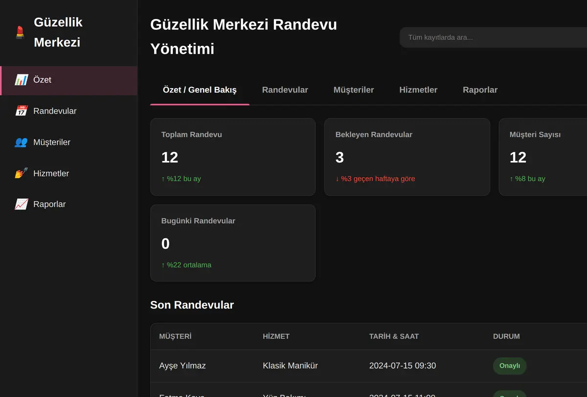This screenshot has height=397, width=587.
Task: Click the Bekleyen Randevular card
Action: coord(407,157)
